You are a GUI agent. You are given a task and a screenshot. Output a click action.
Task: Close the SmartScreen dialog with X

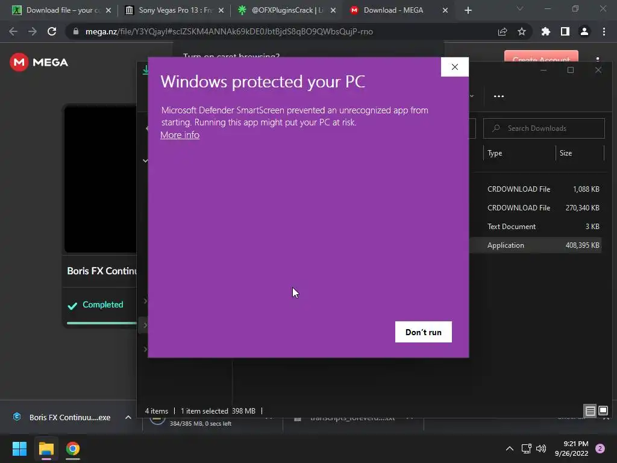pos(455,67)
